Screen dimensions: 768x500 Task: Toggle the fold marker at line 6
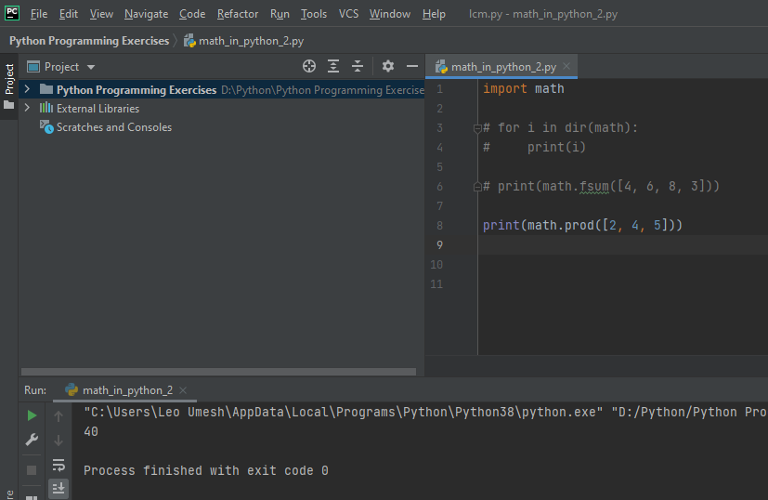477,187
